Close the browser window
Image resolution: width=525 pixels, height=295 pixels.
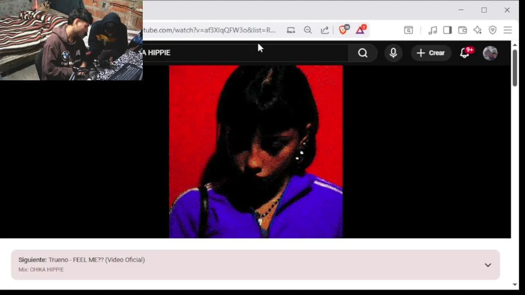click(x=507, y=10)
